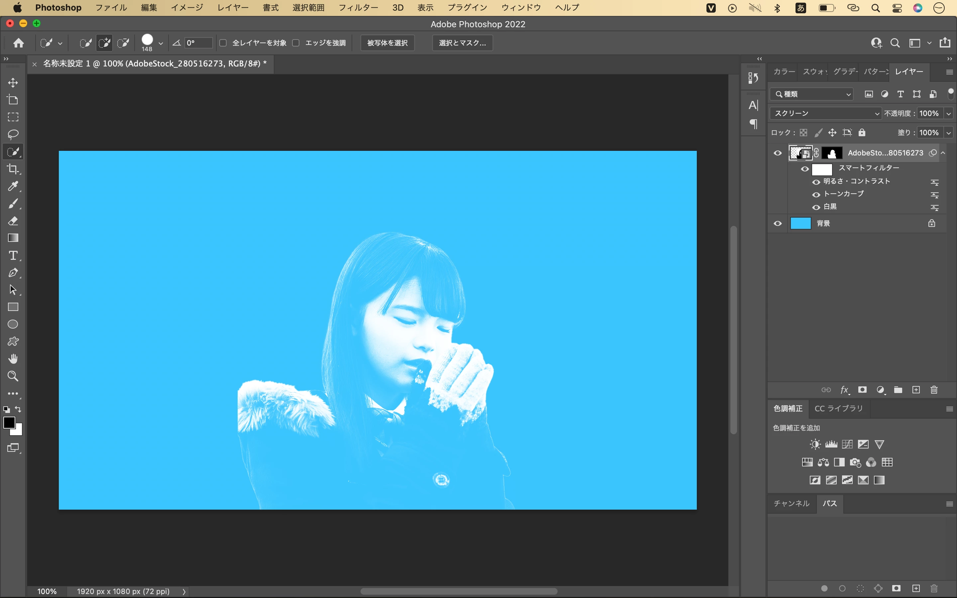Open the スクリーン blend mode dropdown

pyautogui.click(x=825, y=114)
